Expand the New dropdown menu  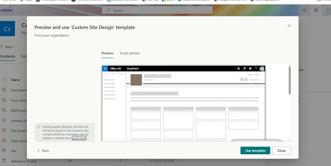point(8,47)
